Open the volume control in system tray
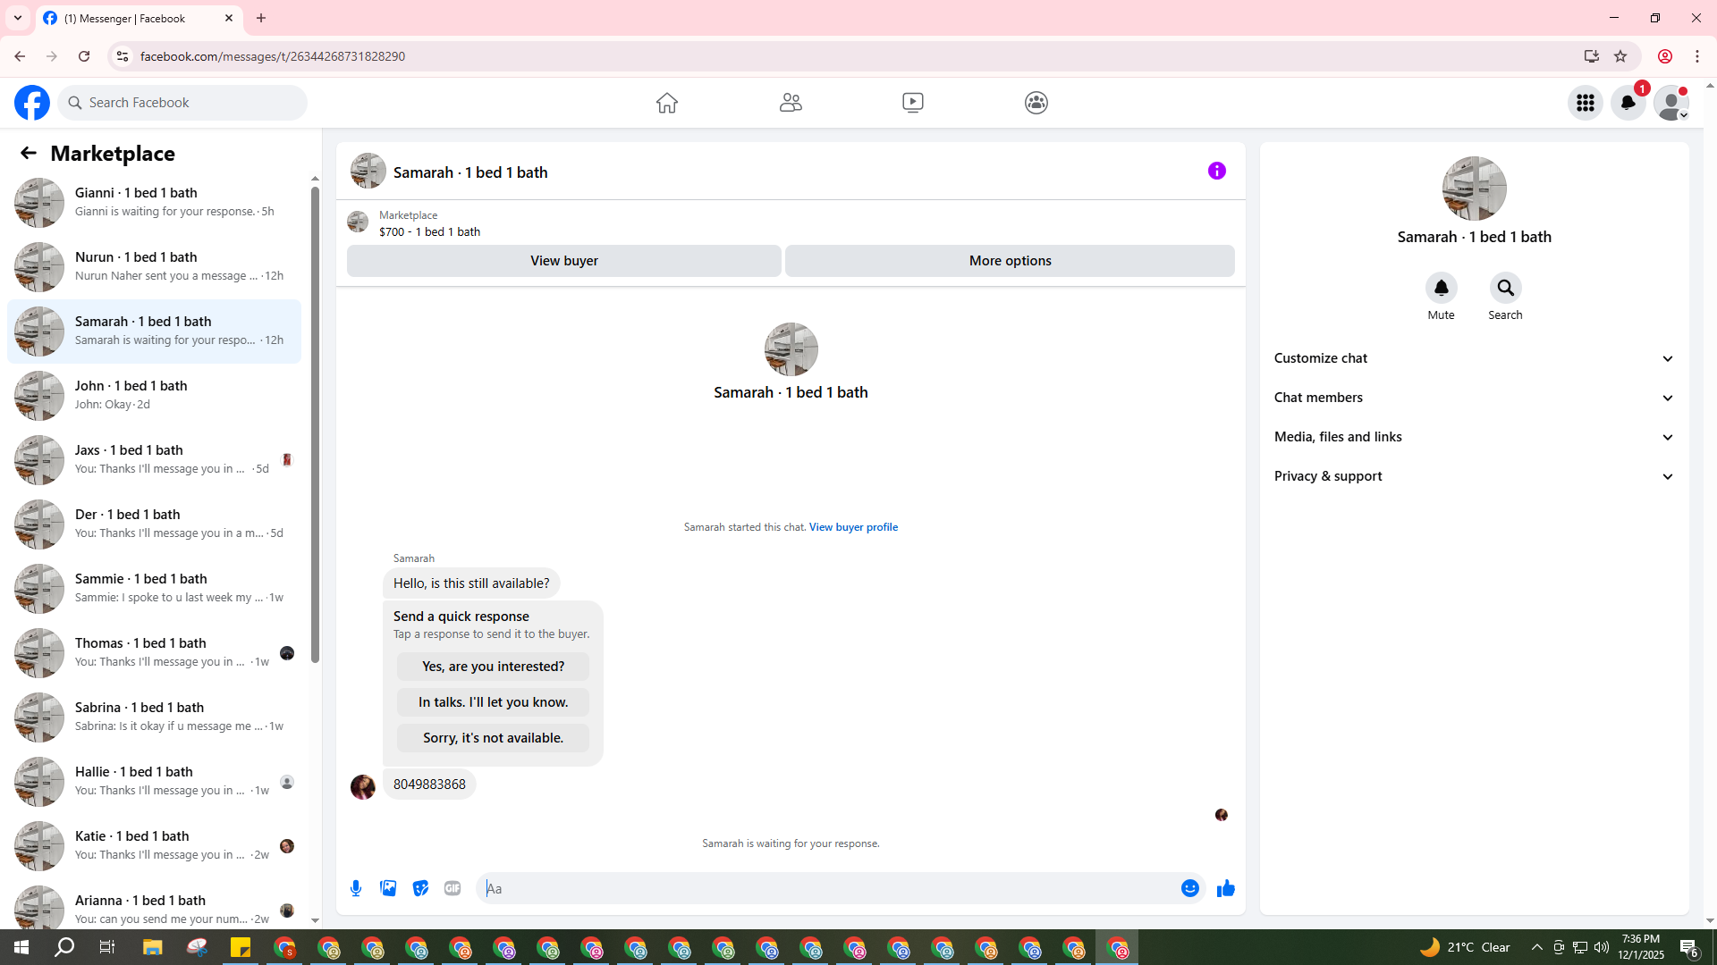 point(1602,947)
